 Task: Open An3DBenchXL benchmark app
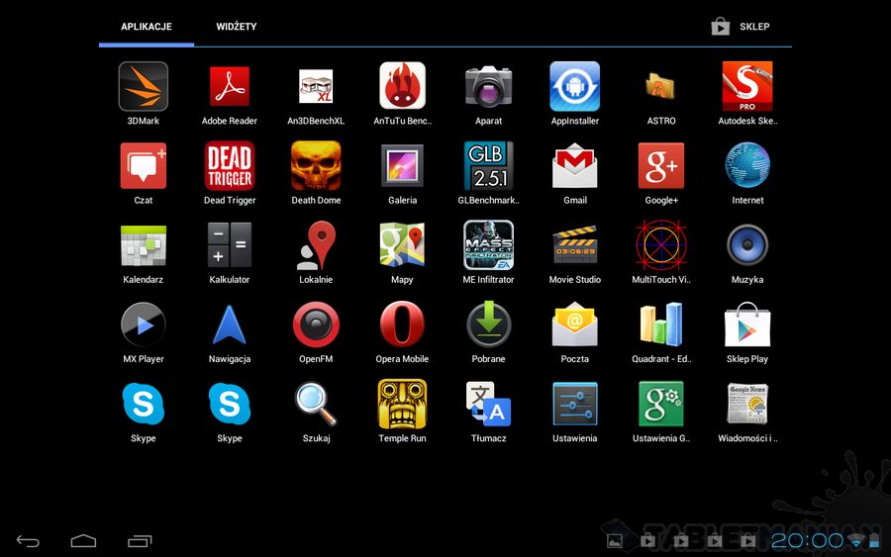pos(316,87)
